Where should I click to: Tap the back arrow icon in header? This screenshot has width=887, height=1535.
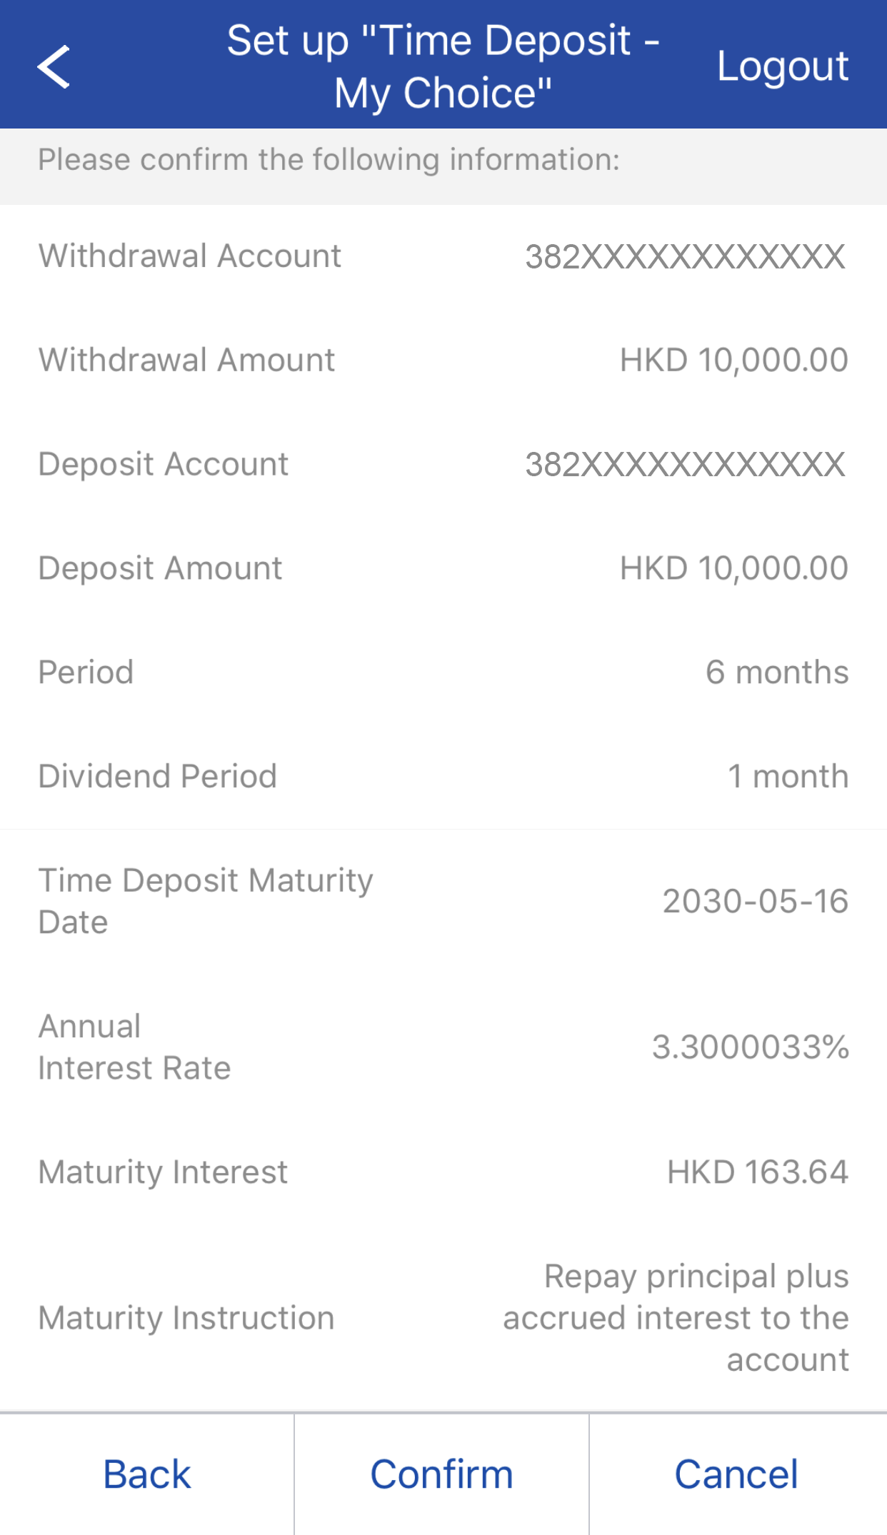(x=54, y=66)
